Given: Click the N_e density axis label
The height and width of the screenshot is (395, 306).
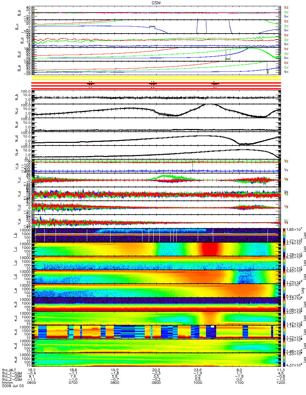Looking at the screenshot, I should [x=17, y=152].
